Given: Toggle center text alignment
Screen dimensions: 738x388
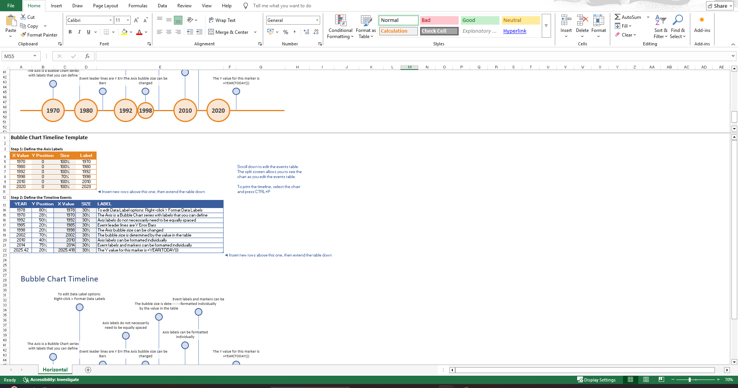Looking at the screenshot, I should click(x=169, y=32).
